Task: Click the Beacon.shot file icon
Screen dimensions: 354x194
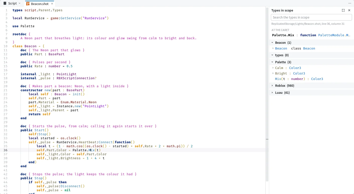Action: [28, 3]
